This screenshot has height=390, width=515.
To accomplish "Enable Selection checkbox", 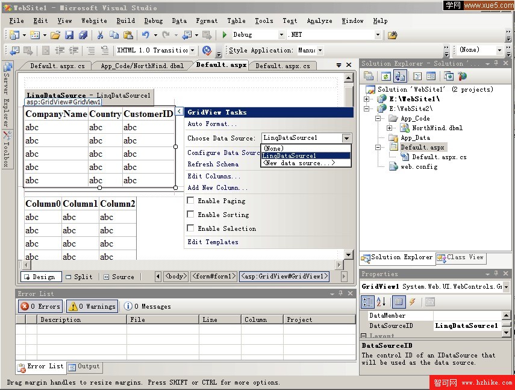I will (x=190, y=228).
